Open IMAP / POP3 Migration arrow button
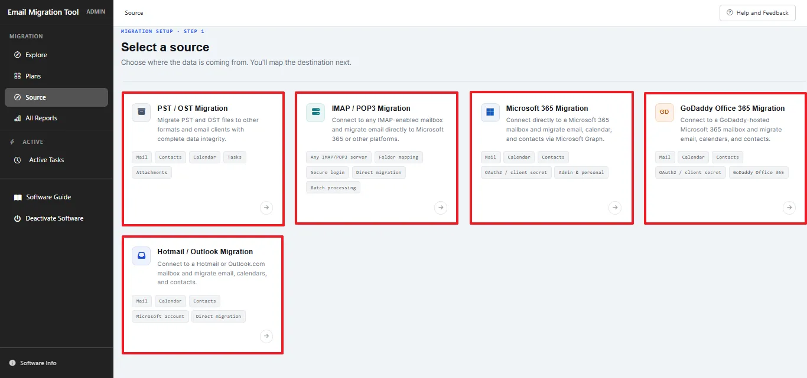This screenshot has width=807, height=378. 441,208
